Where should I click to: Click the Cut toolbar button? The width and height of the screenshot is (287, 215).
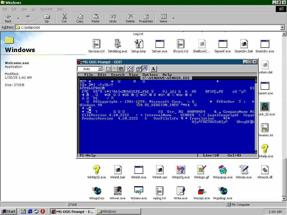(x=64, y=18)
